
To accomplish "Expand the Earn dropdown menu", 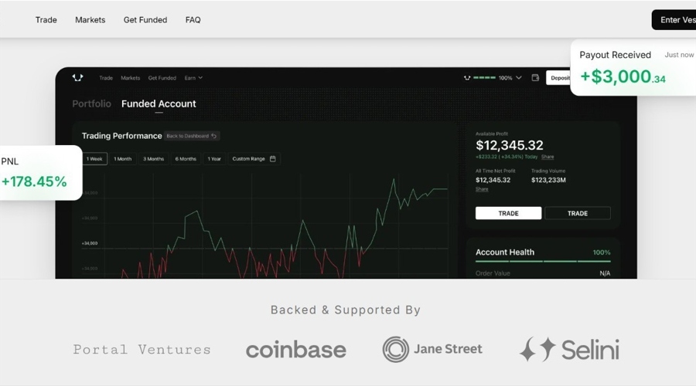I will (x=193, y=78).
